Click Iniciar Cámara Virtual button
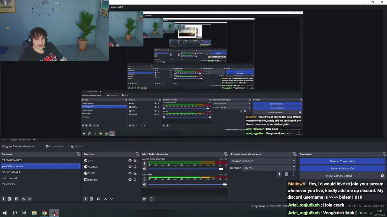Viewport: 387px width, 217px height. (x=339, y=176)
